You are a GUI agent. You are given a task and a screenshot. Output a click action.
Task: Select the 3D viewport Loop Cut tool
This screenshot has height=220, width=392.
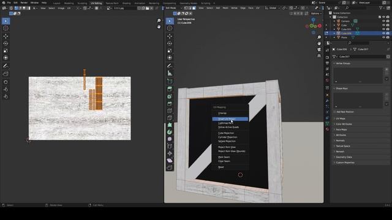[170, 111]
